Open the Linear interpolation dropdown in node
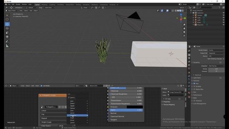 [x=53, y=111]
